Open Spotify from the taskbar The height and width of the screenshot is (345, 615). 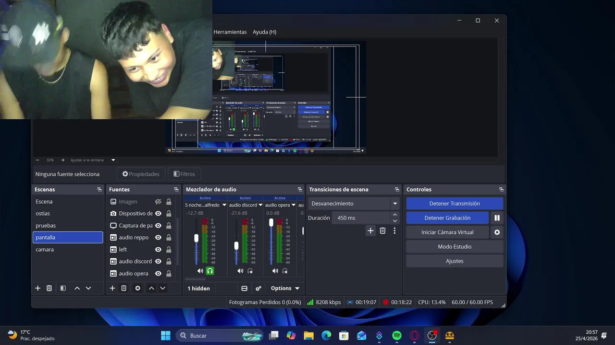397,335
